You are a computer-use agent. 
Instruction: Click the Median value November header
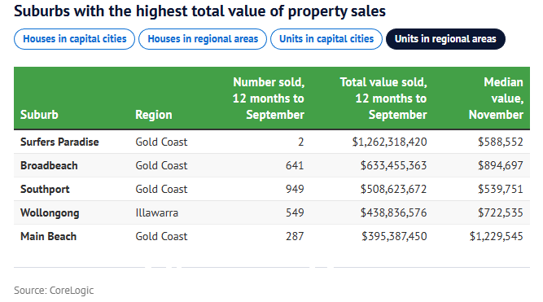click(496, 98)
